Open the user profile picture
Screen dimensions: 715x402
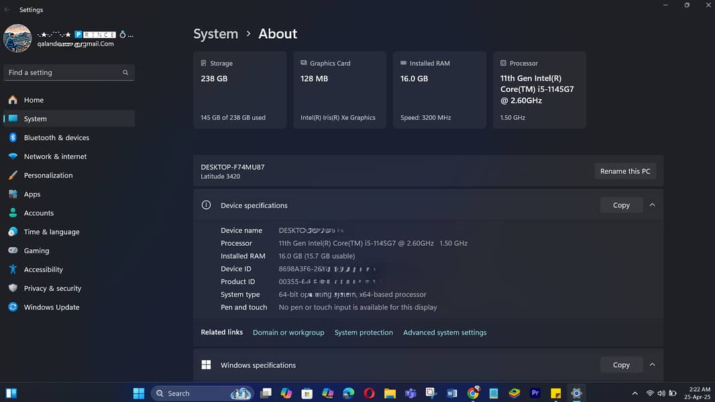point(17,38)
